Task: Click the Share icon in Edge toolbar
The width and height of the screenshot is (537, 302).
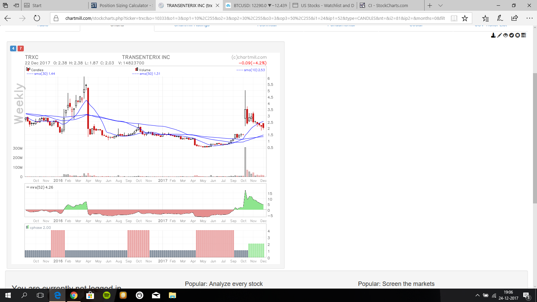Action: coord(515,18)
